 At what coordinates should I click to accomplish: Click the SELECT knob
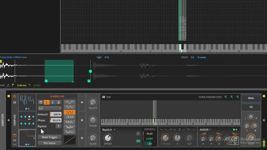pyautogui.click(x=93, y=102)
